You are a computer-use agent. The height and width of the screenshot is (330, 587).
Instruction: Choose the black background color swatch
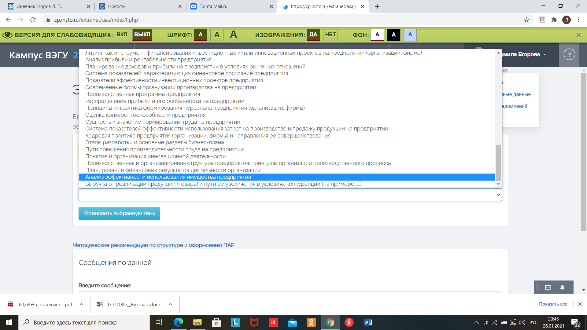(393, 35)
